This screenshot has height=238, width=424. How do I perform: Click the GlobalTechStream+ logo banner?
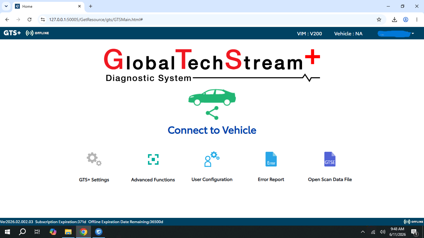point(212,66)
